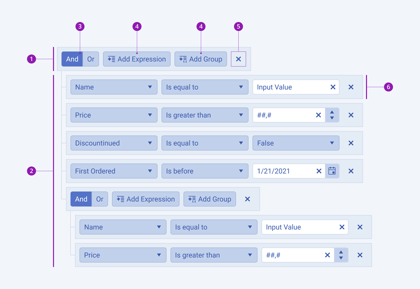Open the Price field dropdown in nested group

point(123,255)
